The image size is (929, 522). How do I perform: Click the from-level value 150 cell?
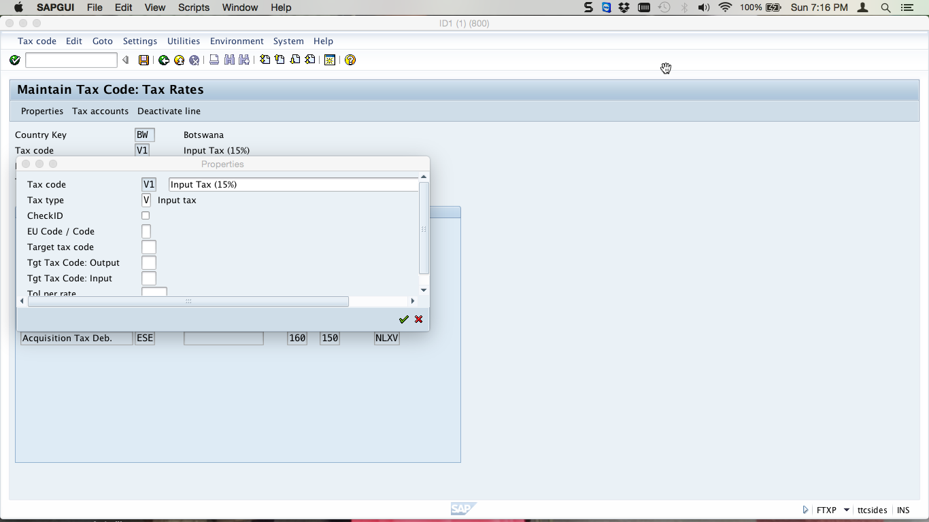click(x=330, y=338)
